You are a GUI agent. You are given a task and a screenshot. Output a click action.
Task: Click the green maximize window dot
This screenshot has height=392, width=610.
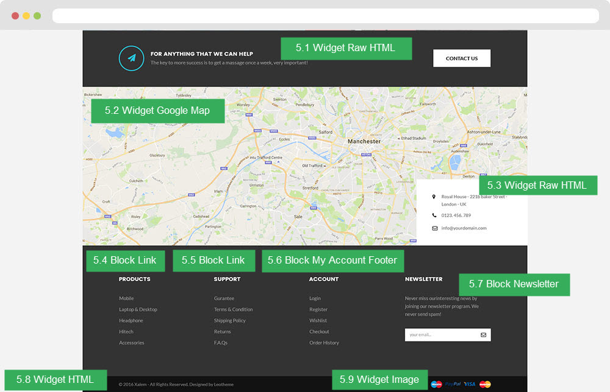point(37,16)
